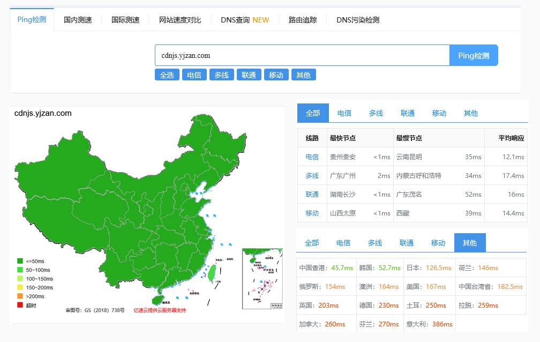Screen dimensions: 540x342
Task: Select the 联通 tab above the 线路 table
Action: click(x=408, y=113)
